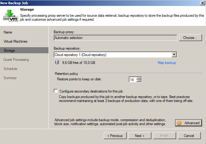This screenshot has width=206, height=144.
Task: Click the green VM backup wizard icon
Action: pyautogui.click(x=10, y=15)
